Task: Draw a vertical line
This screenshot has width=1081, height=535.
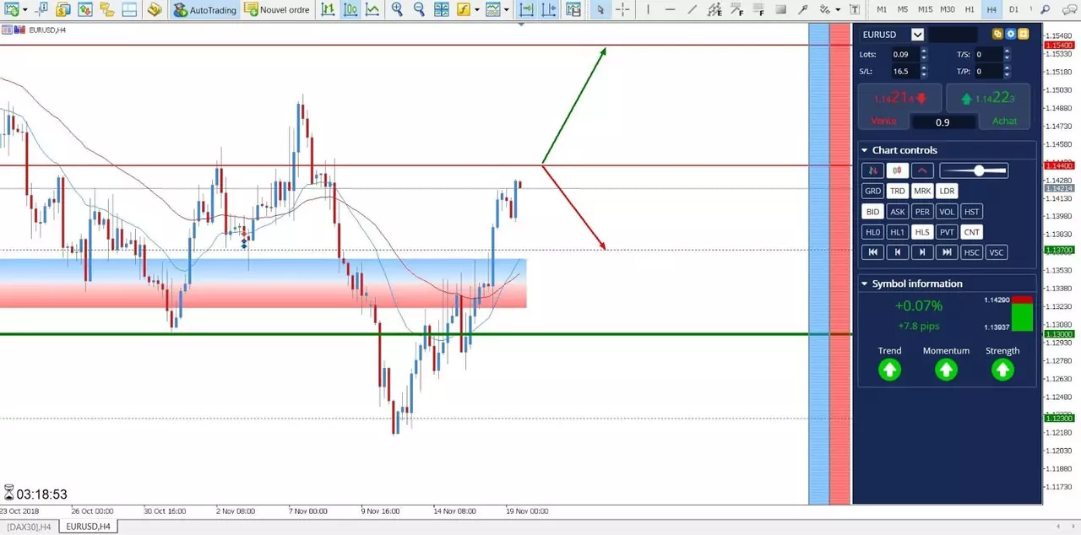Action: click(648, 10)
